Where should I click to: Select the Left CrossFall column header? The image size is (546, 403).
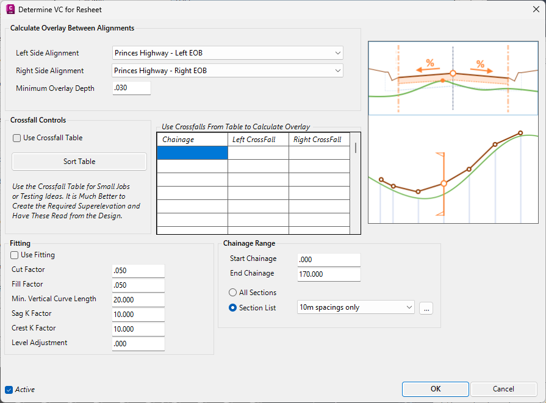pos(259,140)
